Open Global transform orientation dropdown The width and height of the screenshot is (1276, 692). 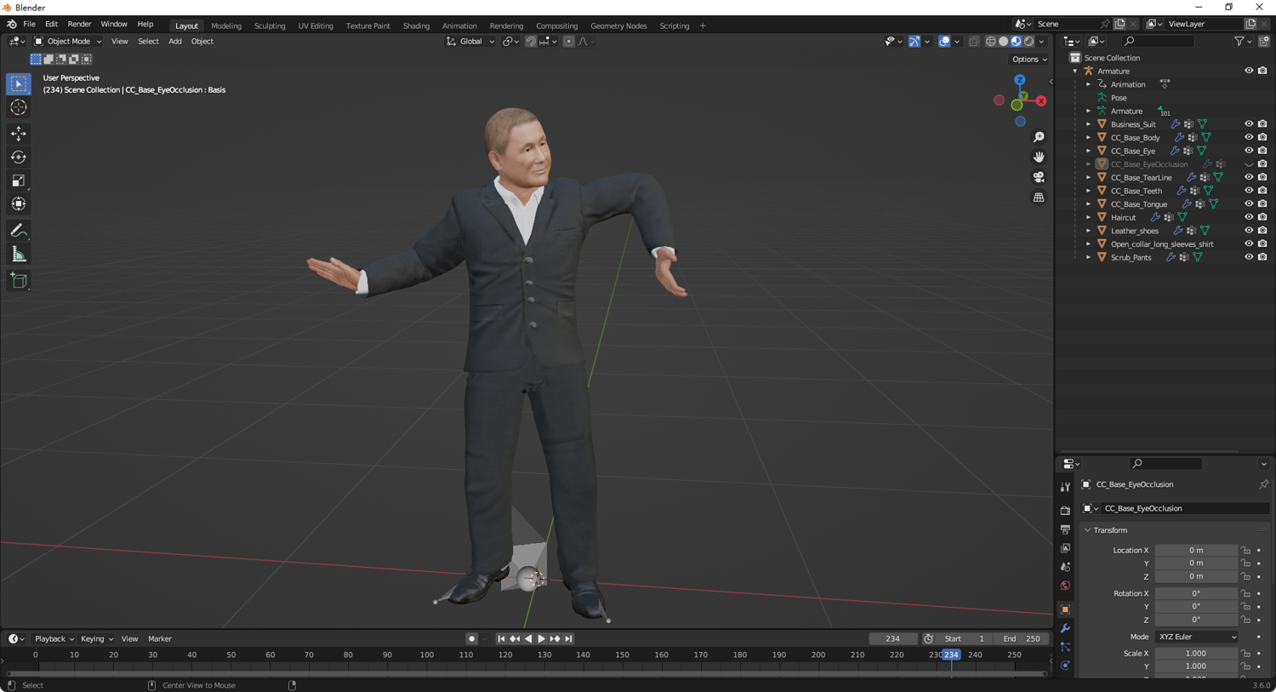coord(470,41)
